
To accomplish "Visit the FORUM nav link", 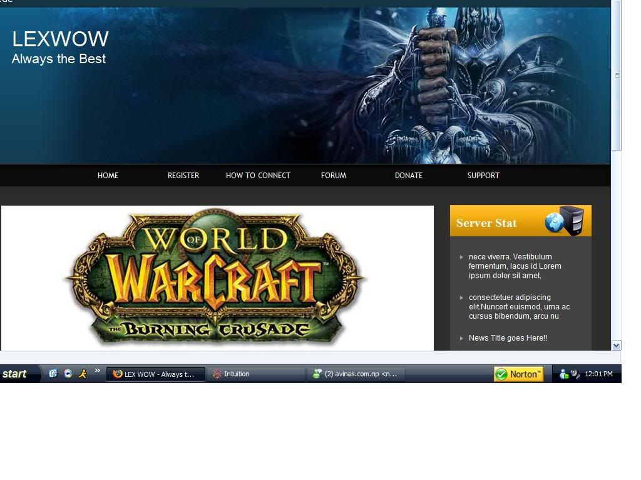I will (334, 176).
